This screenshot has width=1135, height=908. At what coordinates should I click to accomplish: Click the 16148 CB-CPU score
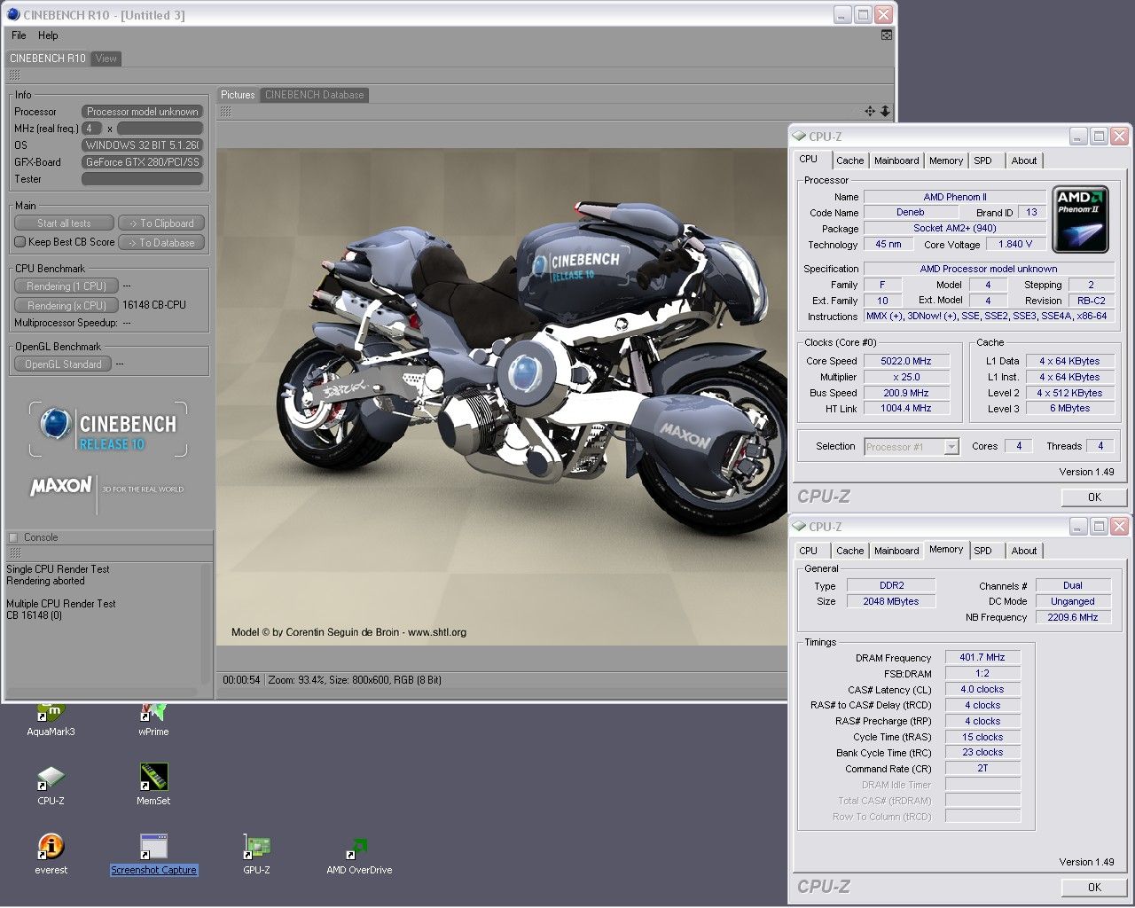[x=154, y=305]
